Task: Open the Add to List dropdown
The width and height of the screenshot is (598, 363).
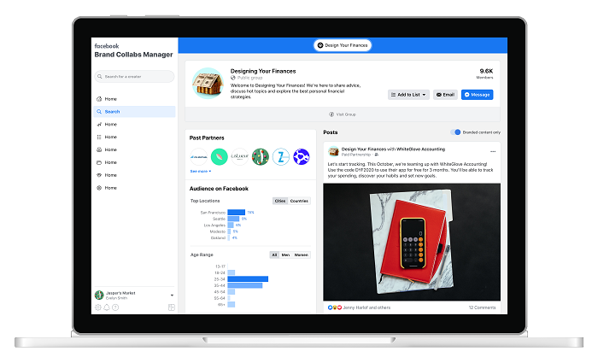Action: 408,95
